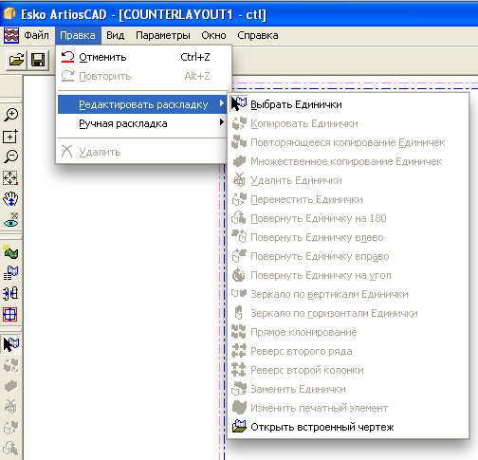Click Повернуть Единичку вправо
Viewport: 478px width, 460px height.
click(x=348, y=256)
